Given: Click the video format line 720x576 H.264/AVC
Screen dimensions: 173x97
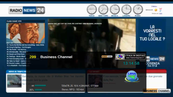Looking at the screenshot, I should point(80,86).
